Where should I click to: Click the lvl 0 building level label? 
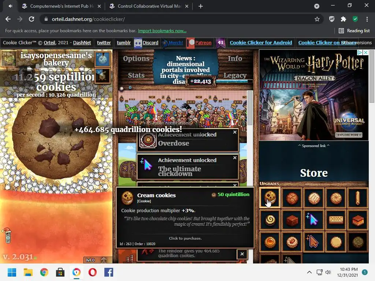[90, 260]
